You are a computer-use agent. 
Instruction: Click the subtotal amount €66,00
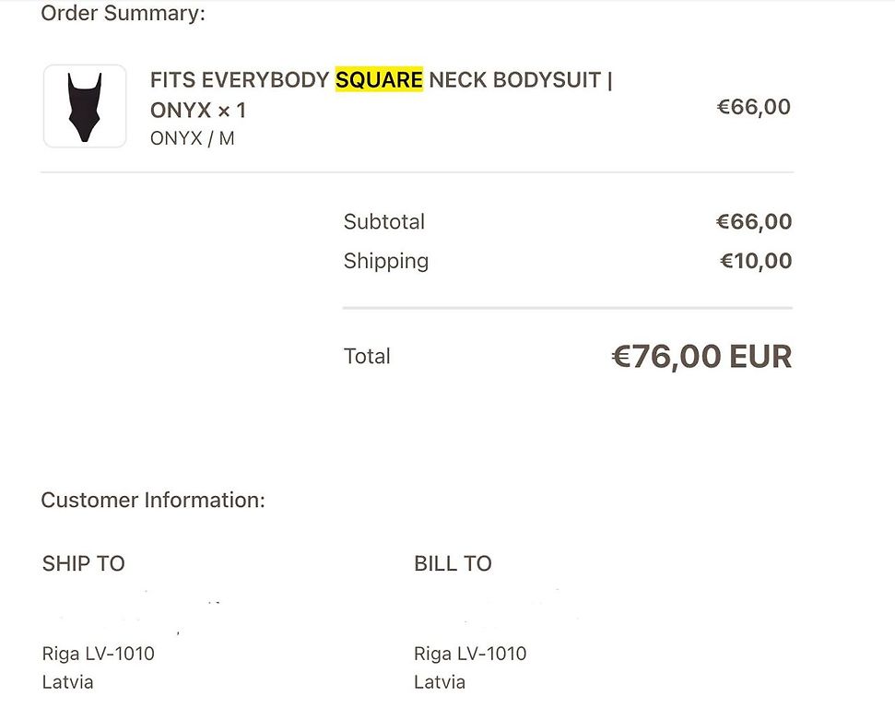click(753, 221)
